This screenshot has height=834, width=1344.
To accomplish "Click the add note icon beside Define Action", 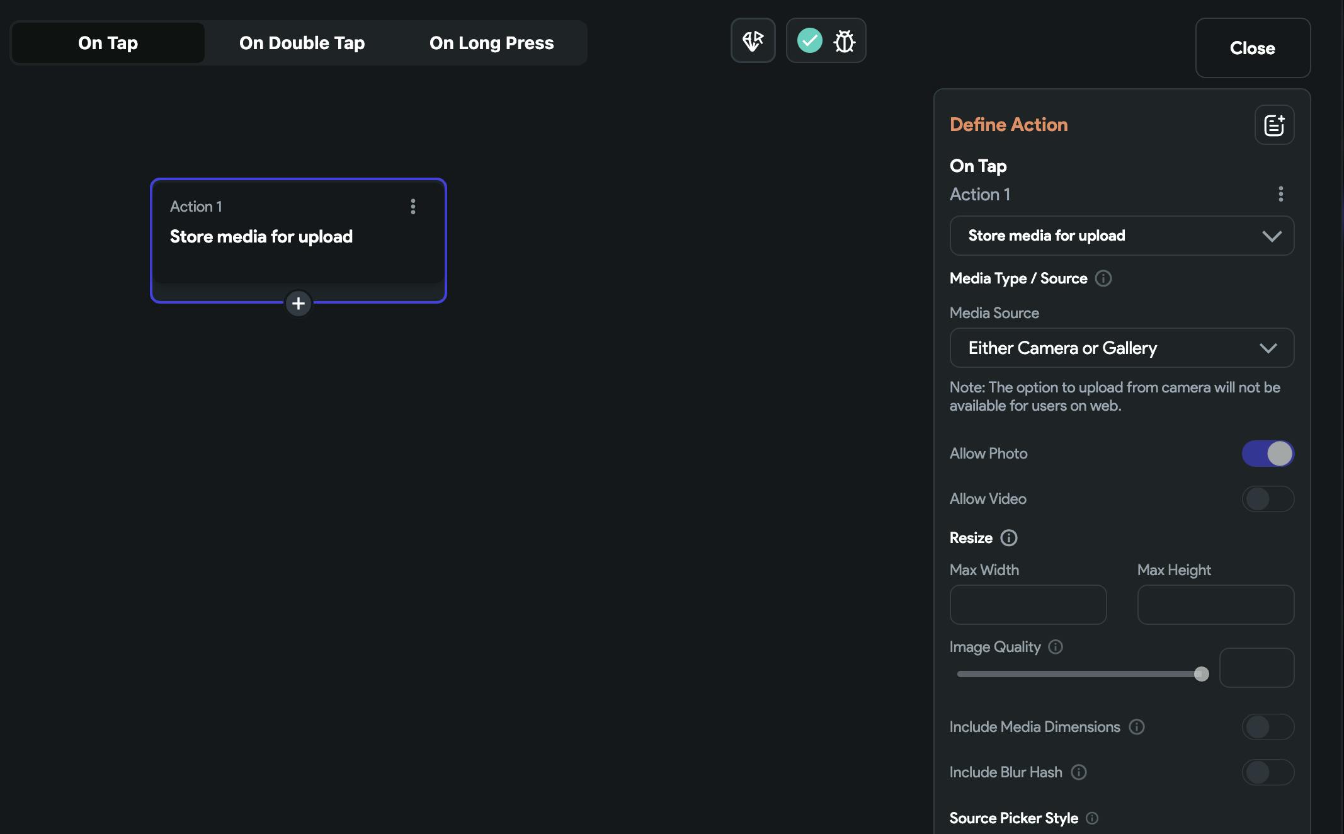I will [1274, 125].
